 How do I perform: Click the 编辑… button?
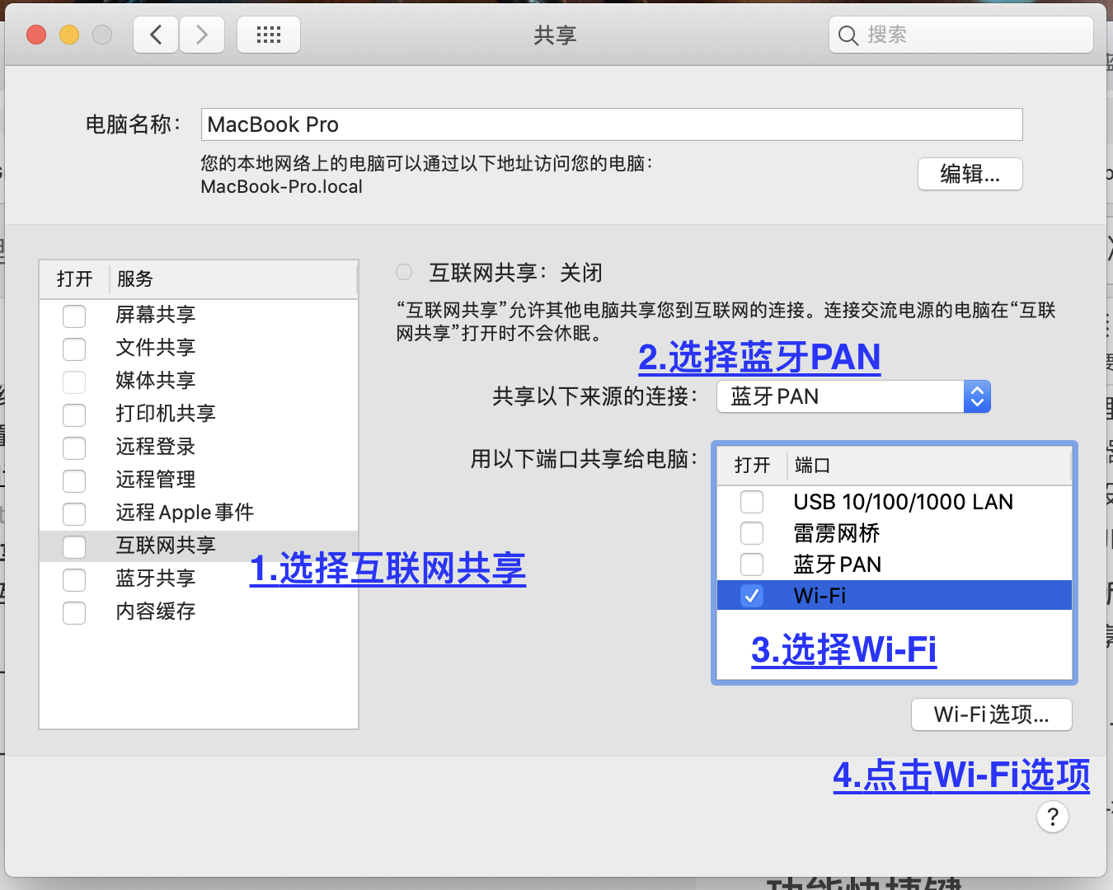pyautogui.click(x=970, y=174)
